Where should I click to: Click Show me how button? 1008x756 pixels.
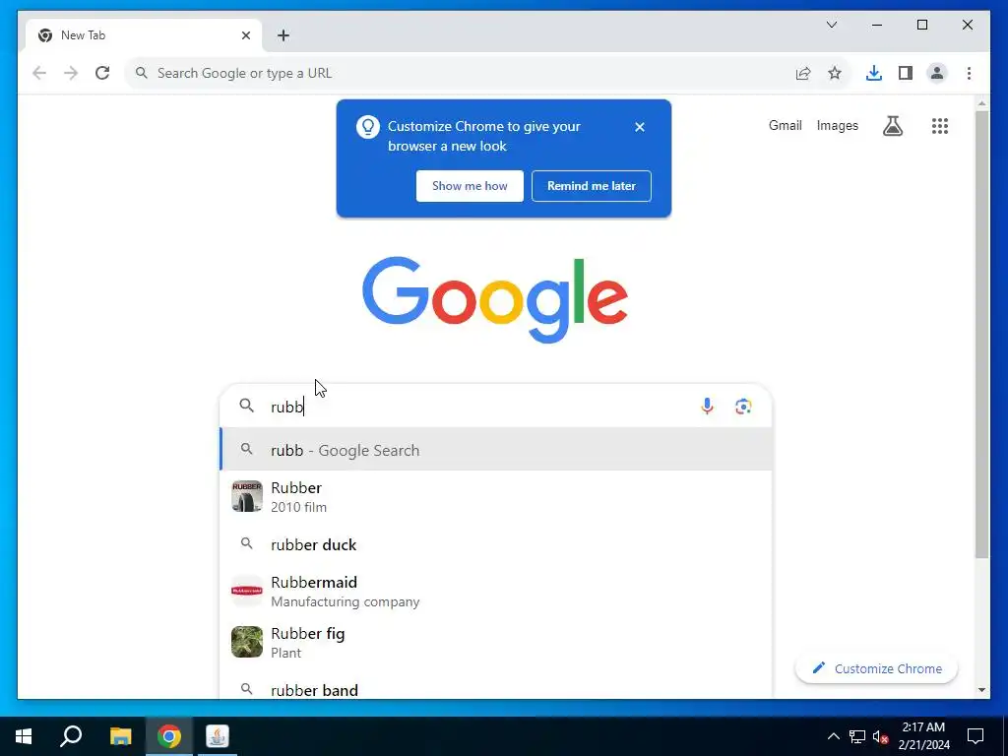[x=470, y=186]
